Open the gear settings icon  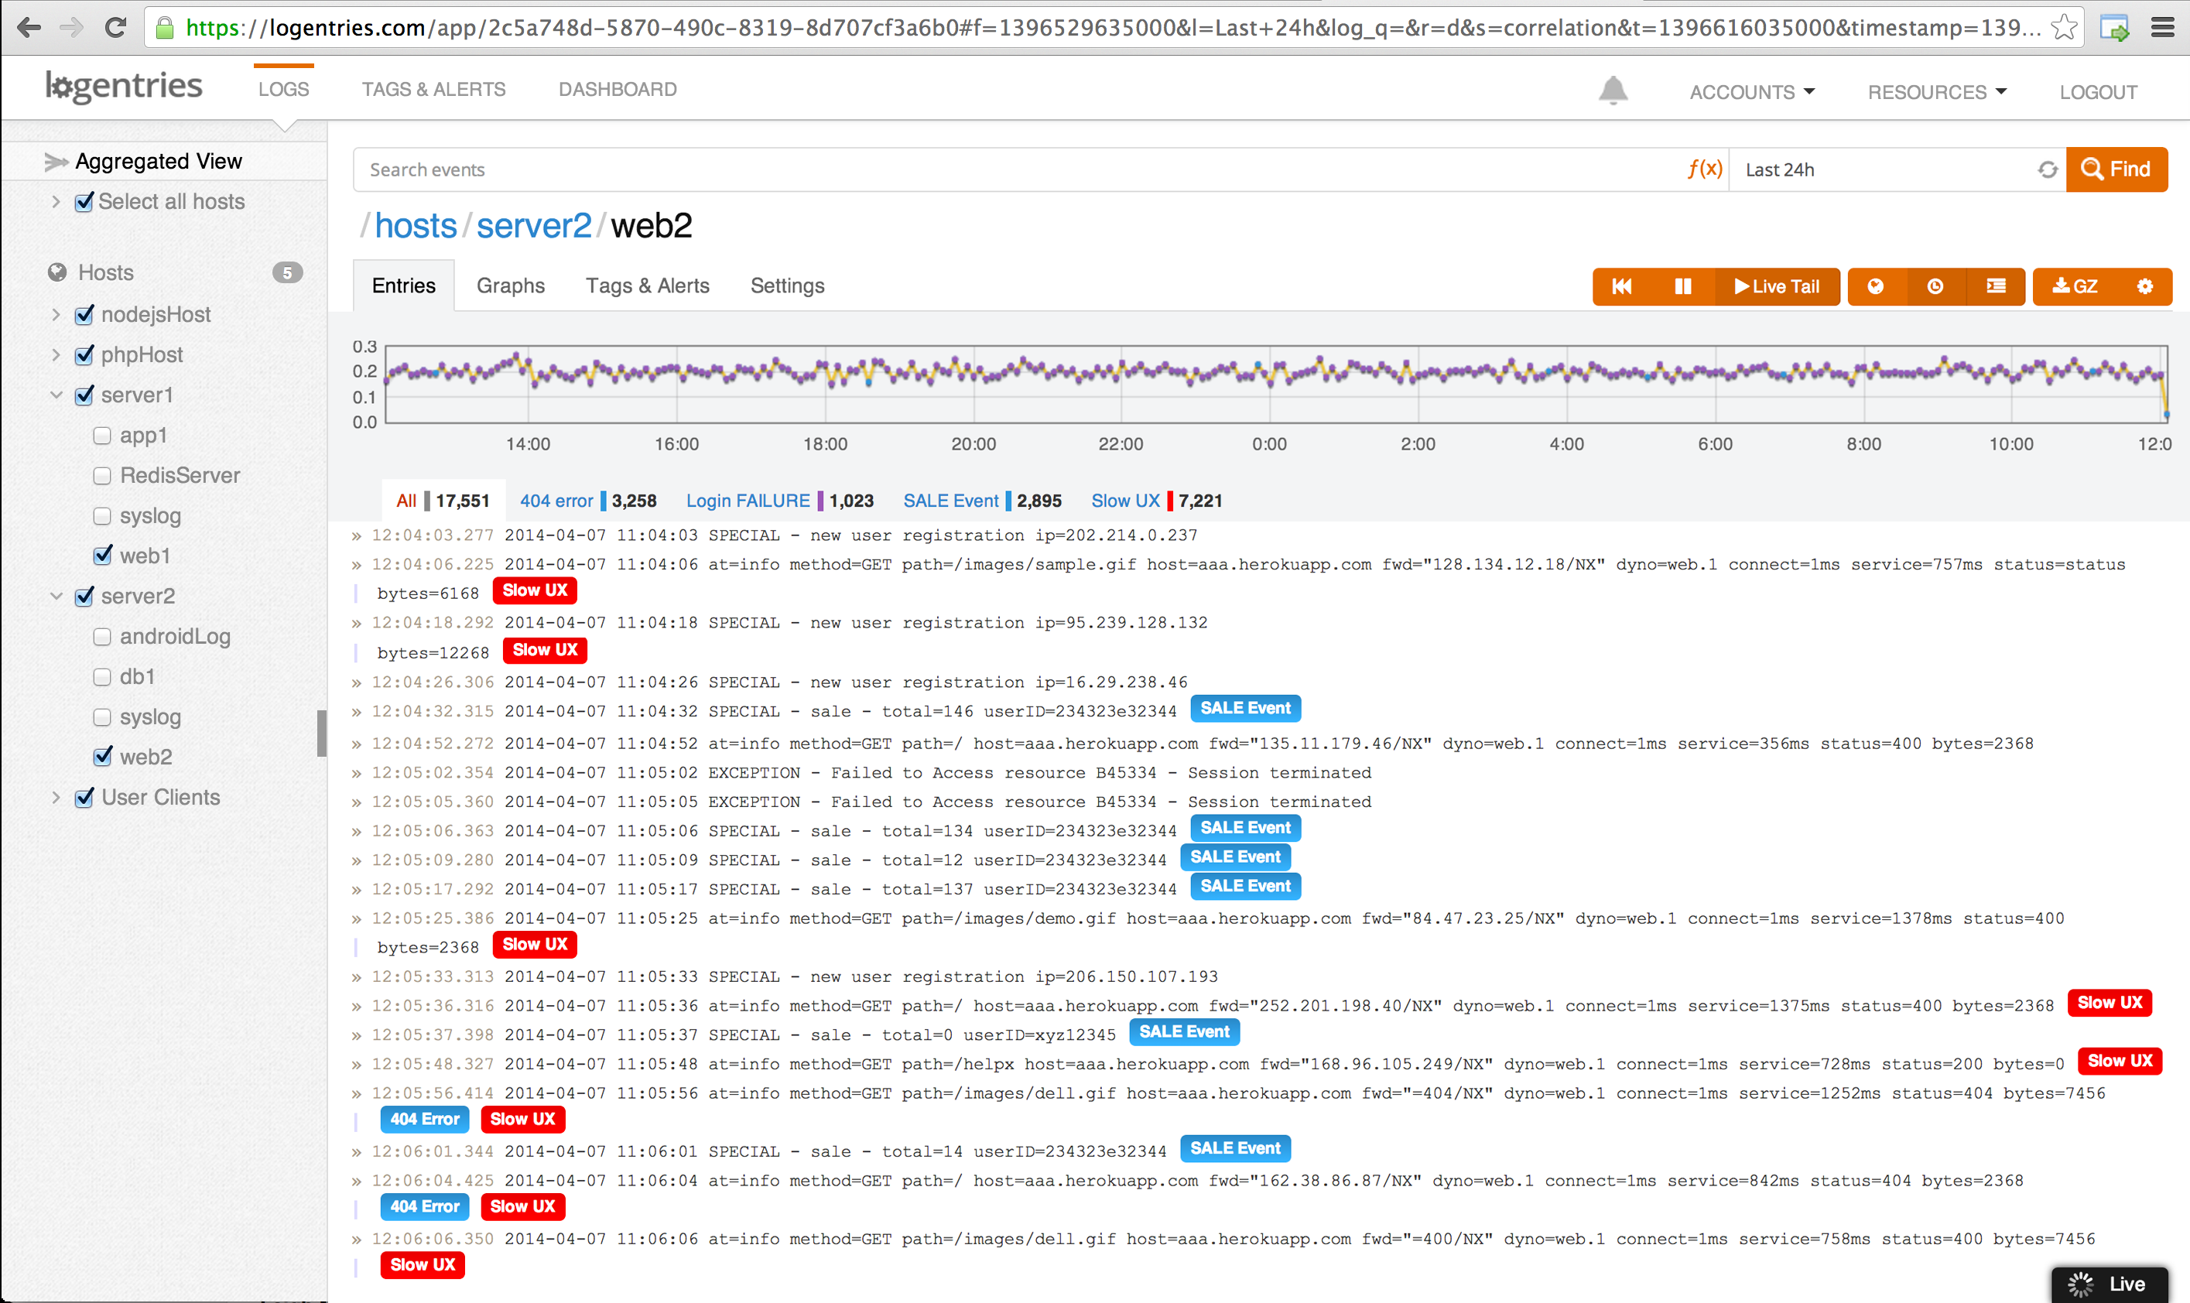[2144, 286]
